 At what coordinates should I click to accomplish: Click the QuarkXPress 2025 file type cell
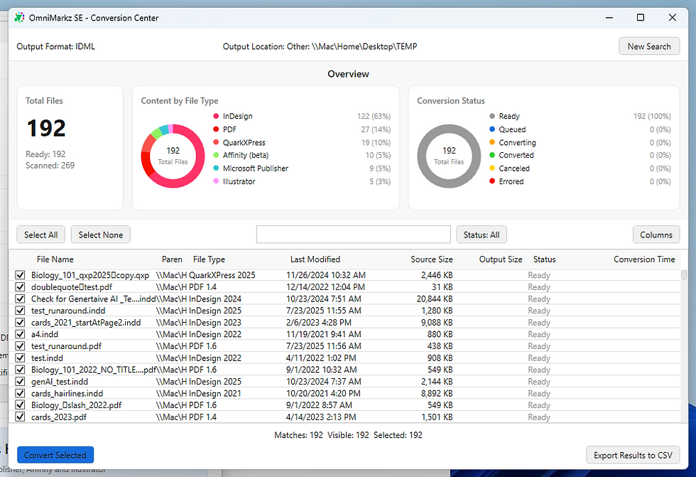pos(222,275)
